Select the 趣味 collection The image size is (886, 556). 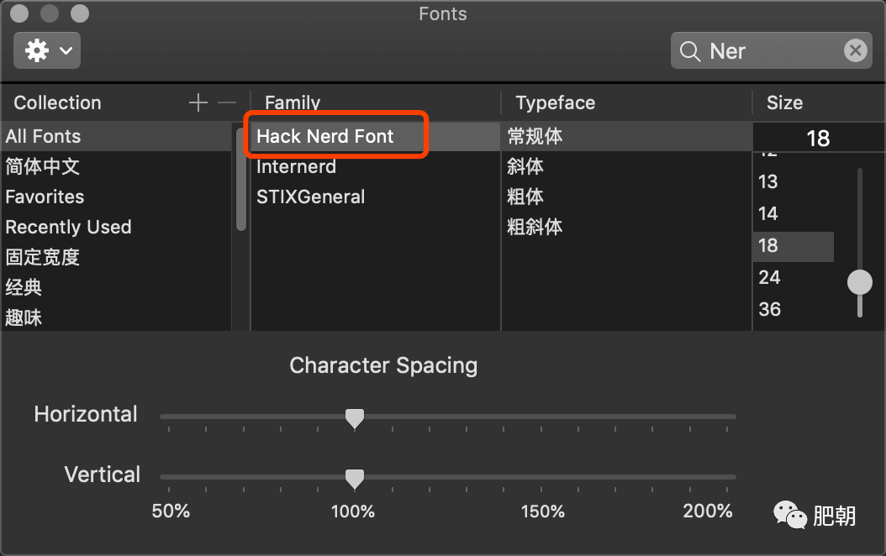(116, 317)
